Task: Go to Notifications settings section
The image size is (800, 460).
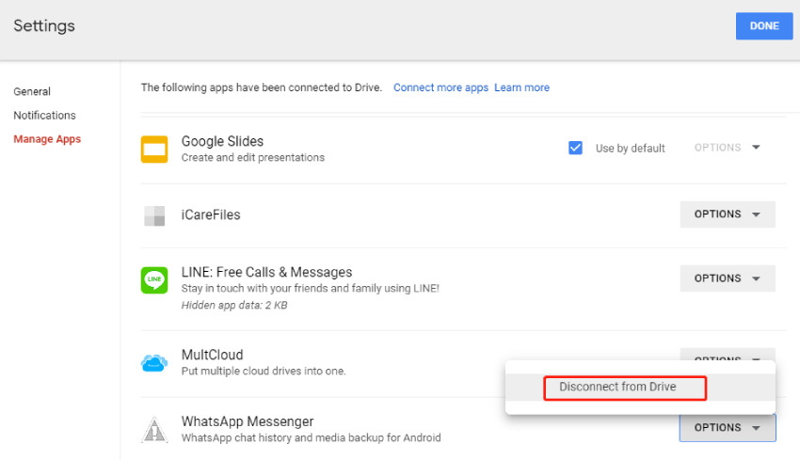Action: click(44, 116)
